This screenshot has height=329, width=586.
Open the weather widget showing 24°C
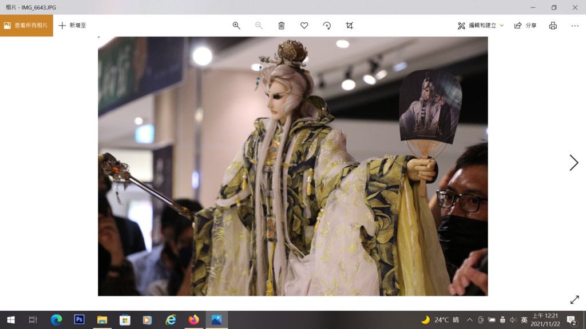click(440, 320)
